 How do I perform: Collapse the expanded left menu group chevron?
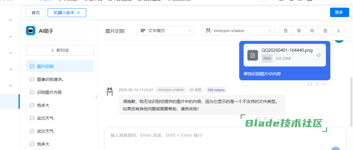(x=11, y=86)
